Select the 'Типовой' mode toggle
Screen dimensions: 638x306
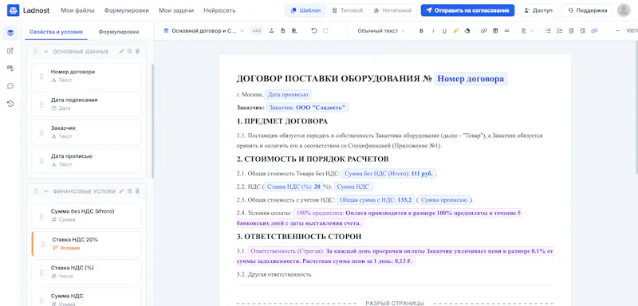pos(347,10)
